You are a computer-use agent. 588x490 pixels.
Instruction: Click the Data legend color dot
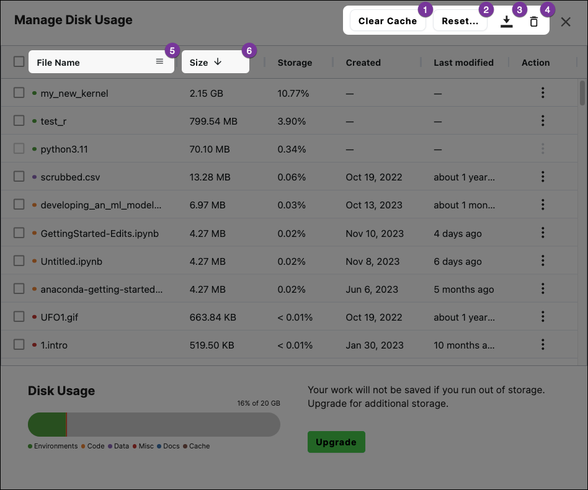pyautogui.click(x=110, y=446)
